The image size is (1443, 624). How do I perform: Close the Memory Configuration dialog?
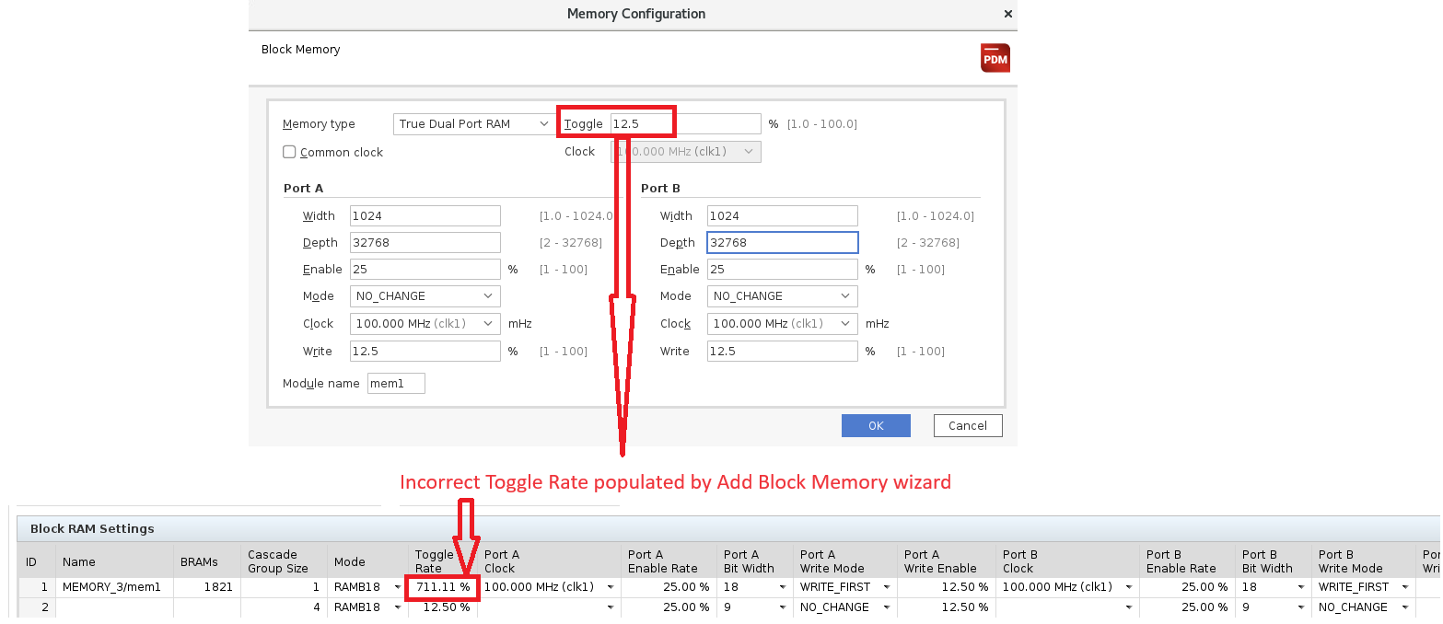(x=1007, y=14)
